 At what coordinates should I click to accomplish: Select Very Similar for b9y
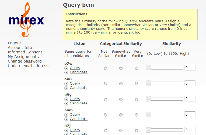[x=137, y=99]
